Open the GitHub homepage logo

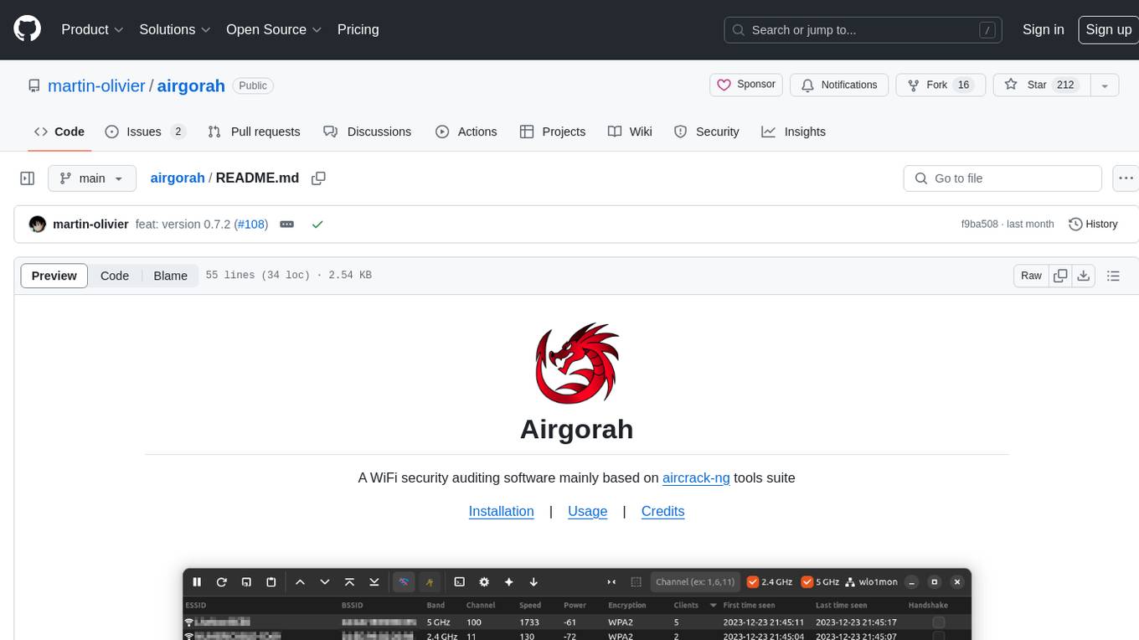[x=27, y=29]
